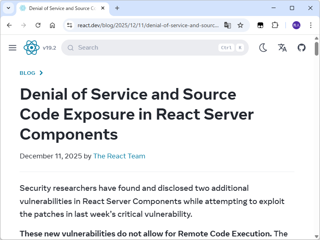Toggle dark mode with the moon icon
The image size is (320, 240).
(x=263, y=48)
